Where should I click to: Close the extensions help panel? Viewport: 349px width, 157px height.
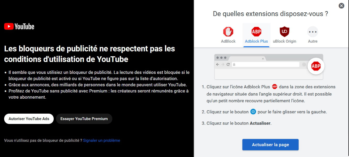click(x=341, y=6)
